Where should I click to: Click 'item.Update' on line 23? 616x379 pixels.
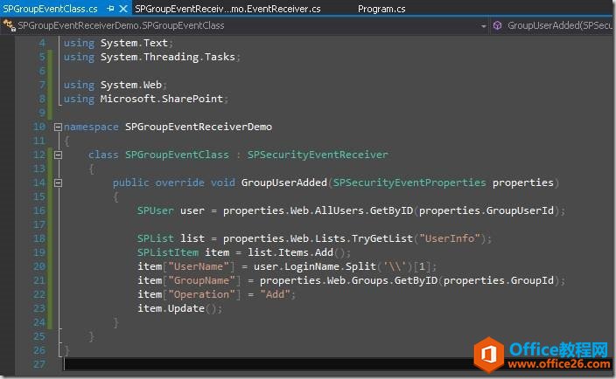click(x=171, y=308)
